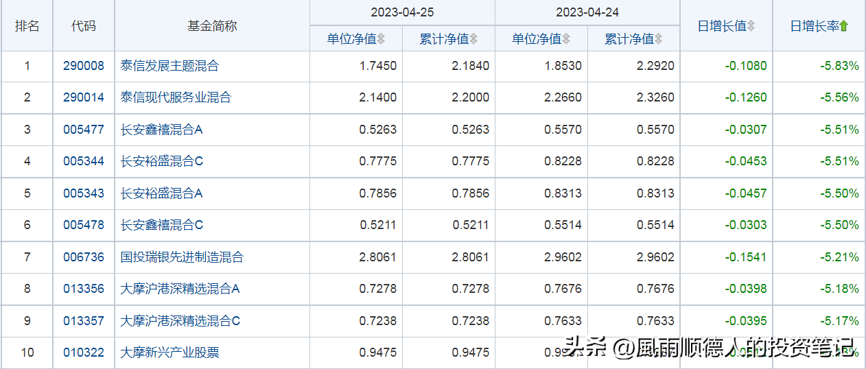This screenshot has height=369, width=866.
Task: Open 大摩沪港深精选混合C fund page
Action: (x=180, y=321)
